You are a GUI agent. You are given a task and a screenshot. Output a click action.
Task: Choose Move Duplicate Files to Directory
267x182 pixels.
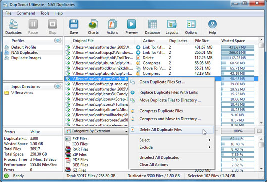pyautogui.click(x=171, y=100)
